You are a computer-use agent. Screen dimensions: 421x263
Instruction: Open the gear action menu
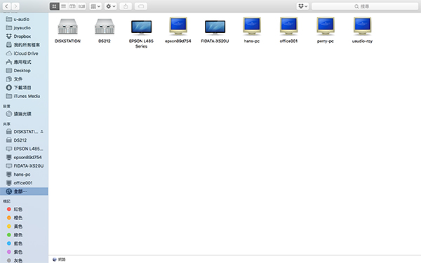tap(111, 6)
